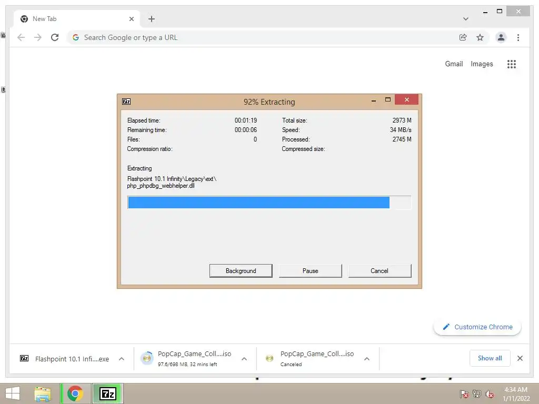This screenshot has width=539, height=404.
Task: Expand options for Flashpoint download
Action: [122, 359]
